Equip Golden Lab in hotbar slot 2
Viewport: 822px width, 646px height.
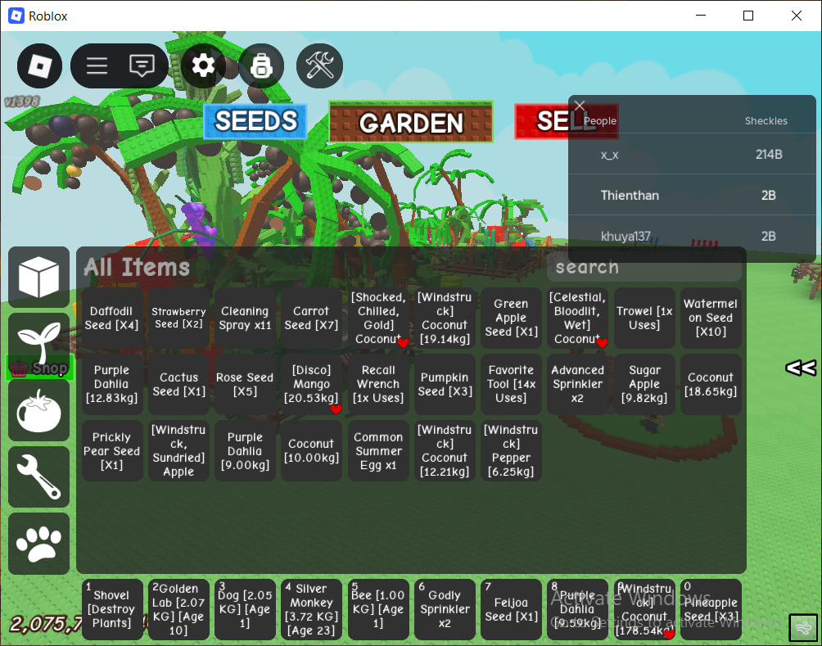[x=178, y=609]
